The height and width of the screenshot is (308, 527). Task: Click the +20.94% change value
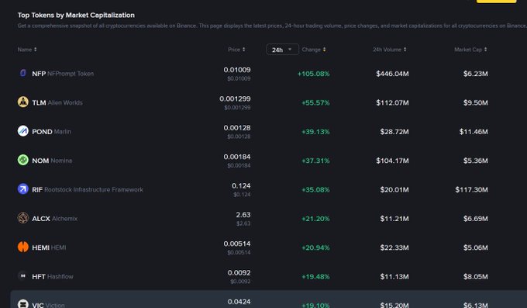315,247
